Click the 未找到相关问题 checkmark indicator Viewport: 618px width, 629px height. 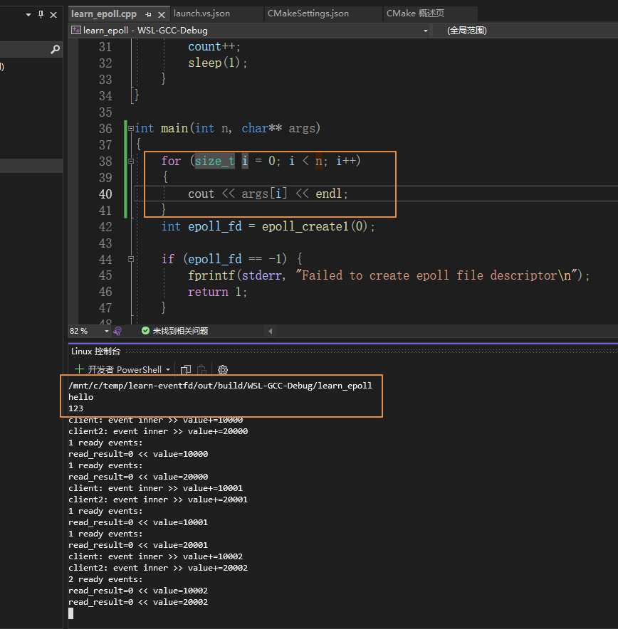coord(144,331)
